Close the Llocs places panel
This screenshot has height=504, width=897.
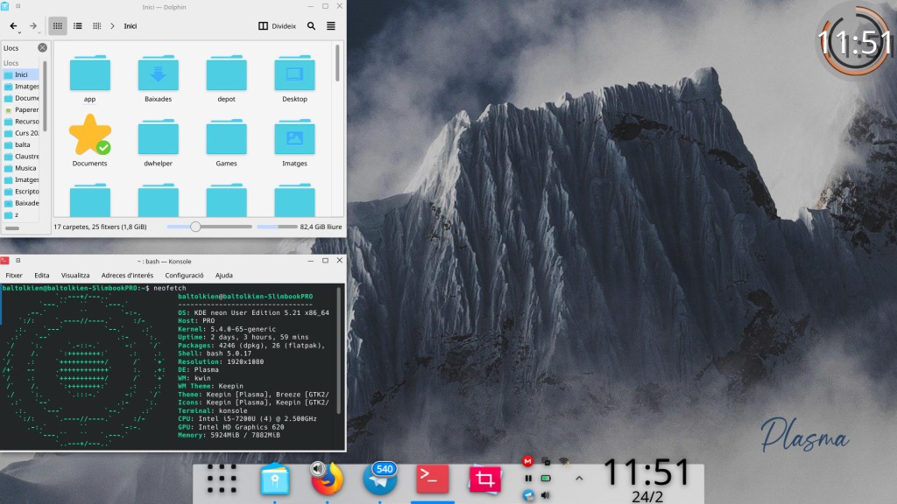(x=42, y=48)
